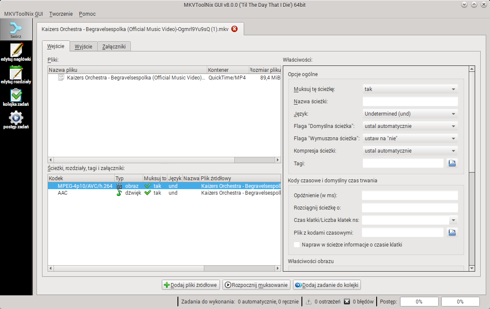The width and height of the screenshot is (490, 309).
Task: Click green checkmark in the MPEG-4 track row
Action: (x=148, y=186)
